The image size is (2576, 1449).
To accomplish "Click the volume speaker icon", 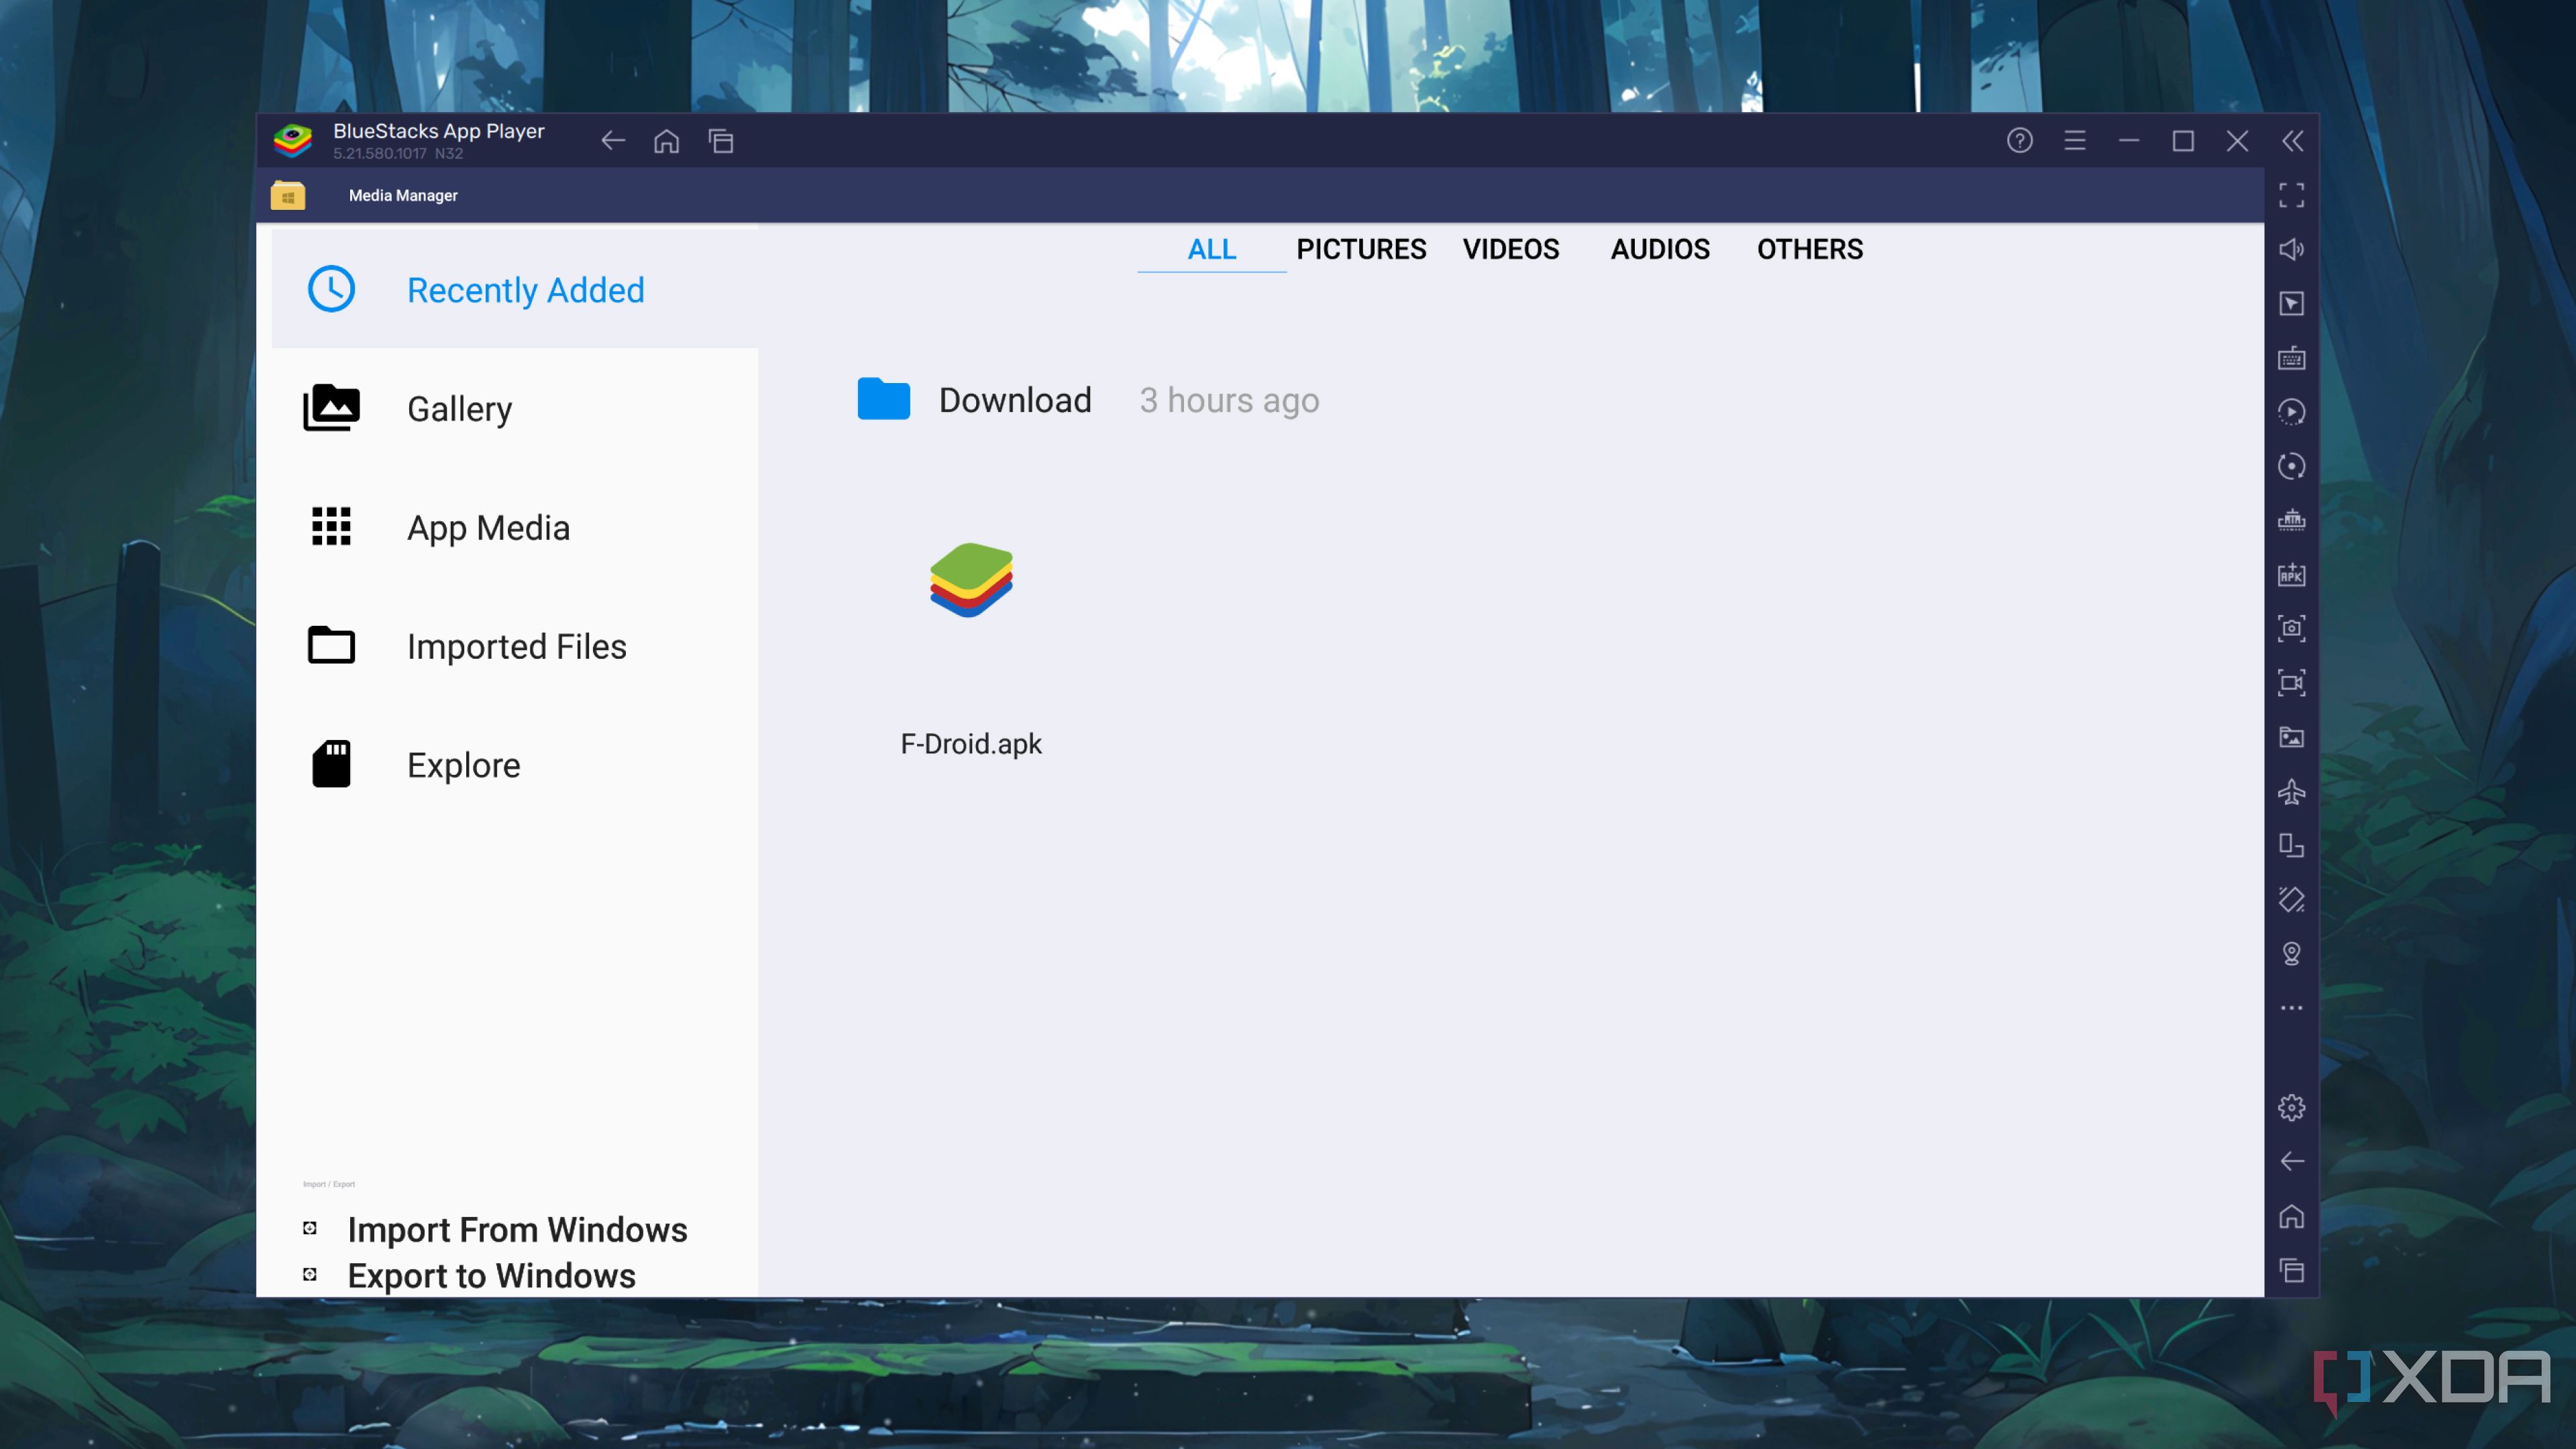I will 2292,249.
